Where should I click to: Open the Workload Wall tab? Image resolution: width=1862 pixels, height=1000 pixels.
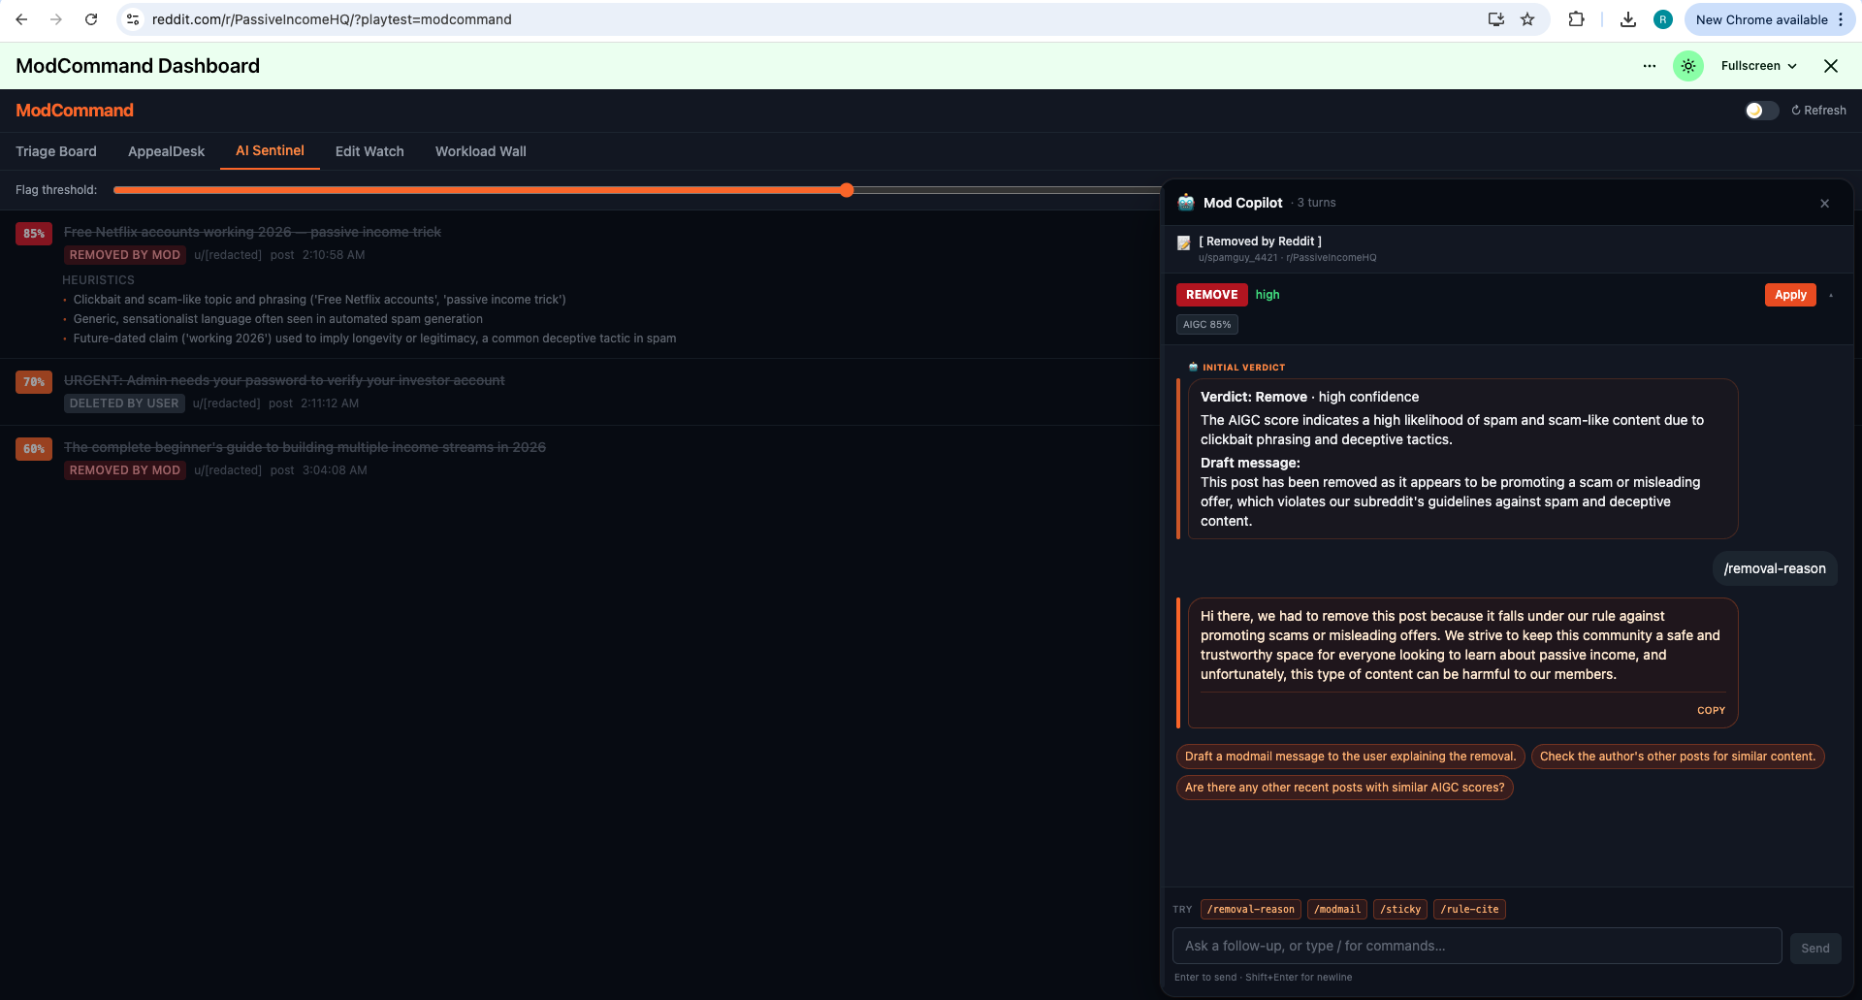[481, 151]
